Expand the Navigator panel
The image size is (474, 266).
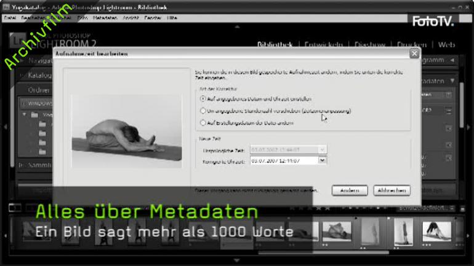coord(22,60)
